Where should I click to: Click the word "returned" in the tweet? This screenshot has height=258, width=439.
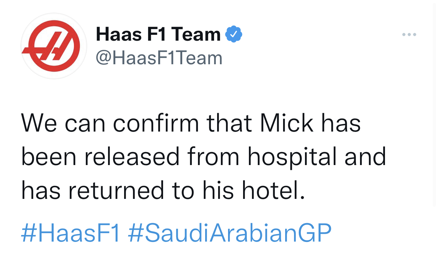tap(116, 190)
